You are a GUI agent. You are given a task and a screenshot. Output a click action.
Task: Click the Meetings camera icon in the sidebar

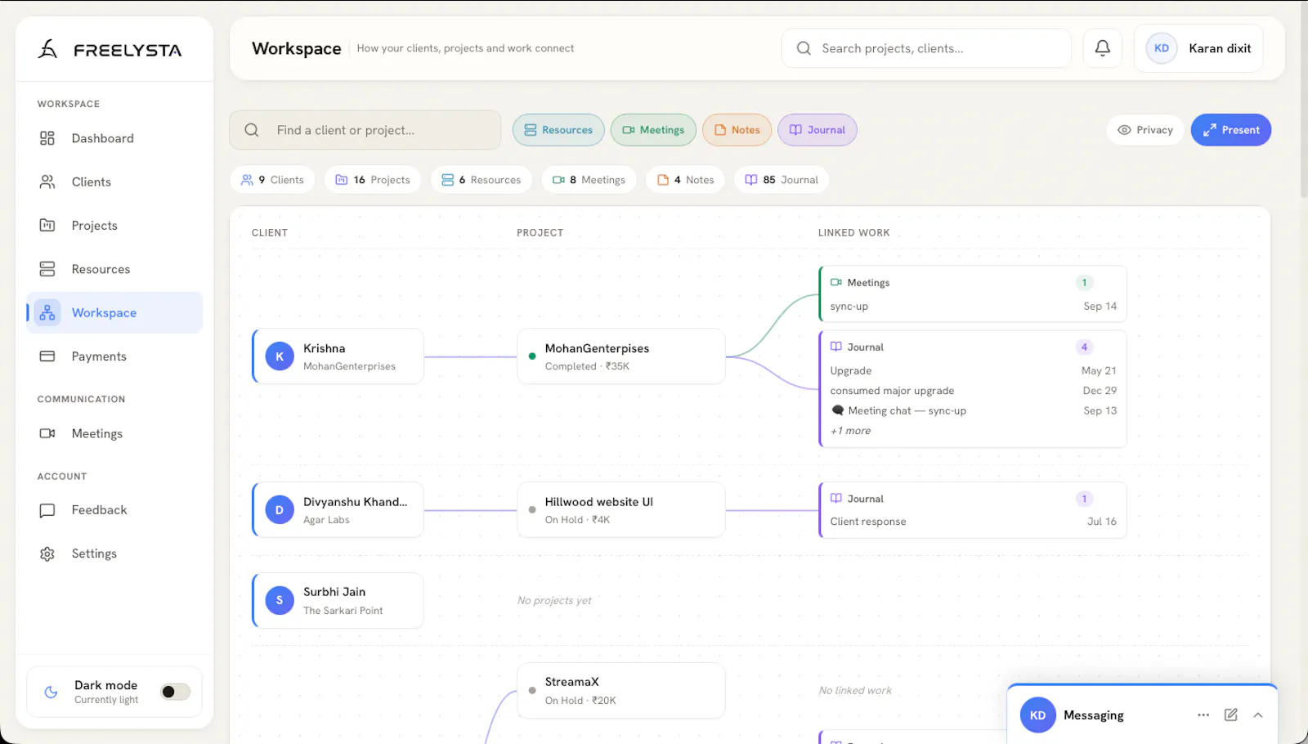(47, 433)
